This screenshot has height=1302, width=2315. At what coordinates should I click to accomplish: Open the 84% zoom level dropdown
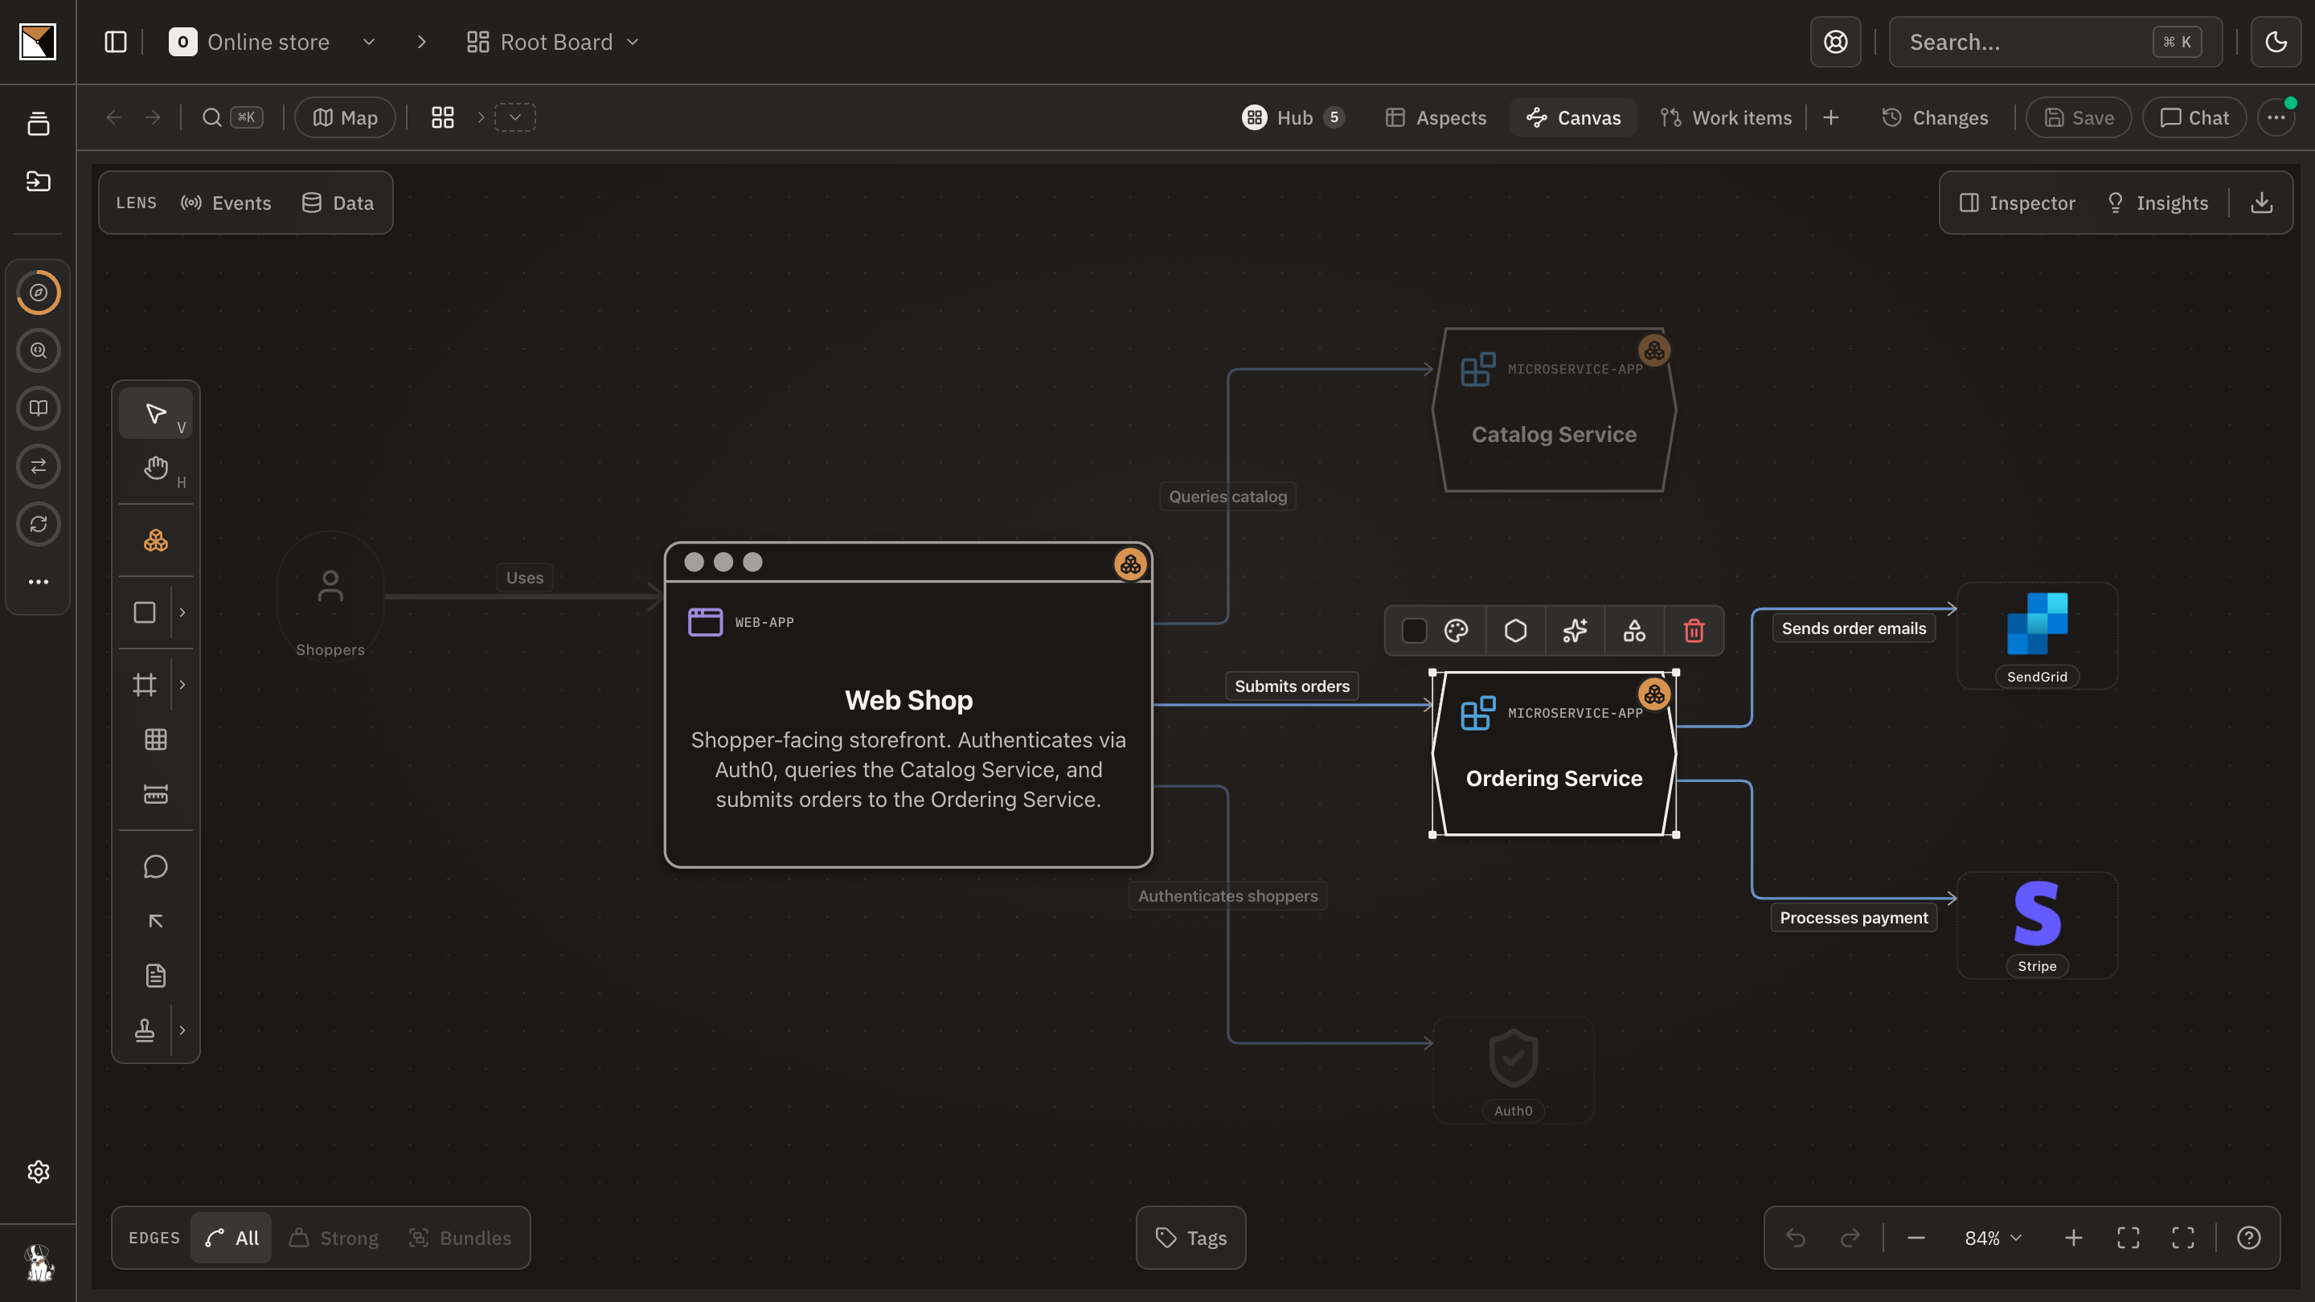1993,1239
